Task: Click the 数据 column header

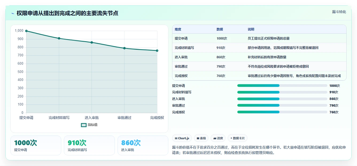Action: (220, 29)
